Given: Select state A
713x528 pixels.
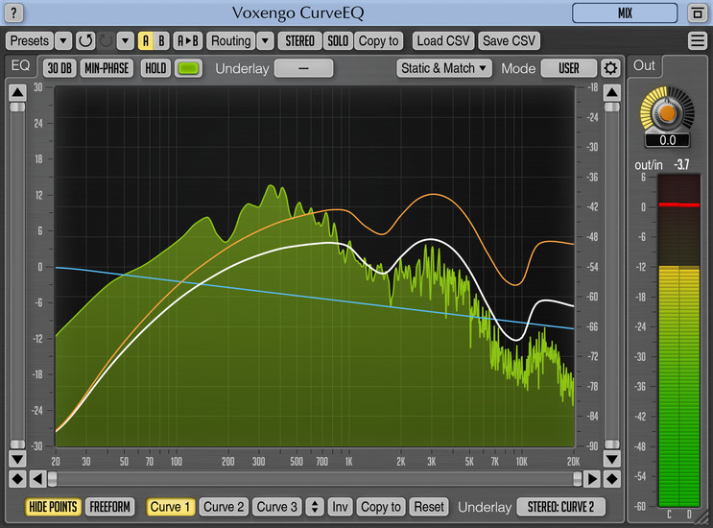Looking at the screenshot, I should click(146, 41).
